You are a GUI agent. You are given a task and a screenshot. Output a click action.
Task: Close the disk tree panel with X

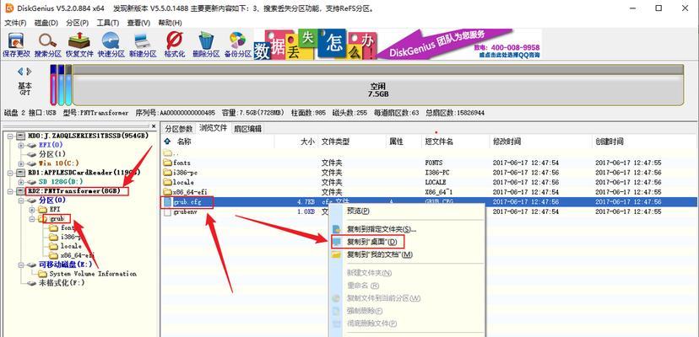154,126
